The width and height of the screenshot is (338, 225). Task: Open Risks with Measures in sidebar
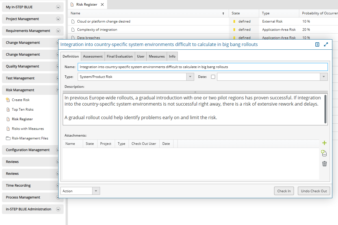pos(28,129)
